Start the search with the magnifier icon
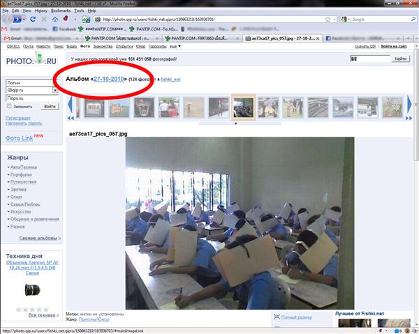Image resolution: width=419 pixels, height=334 pixels. click(x=413, y=20)
